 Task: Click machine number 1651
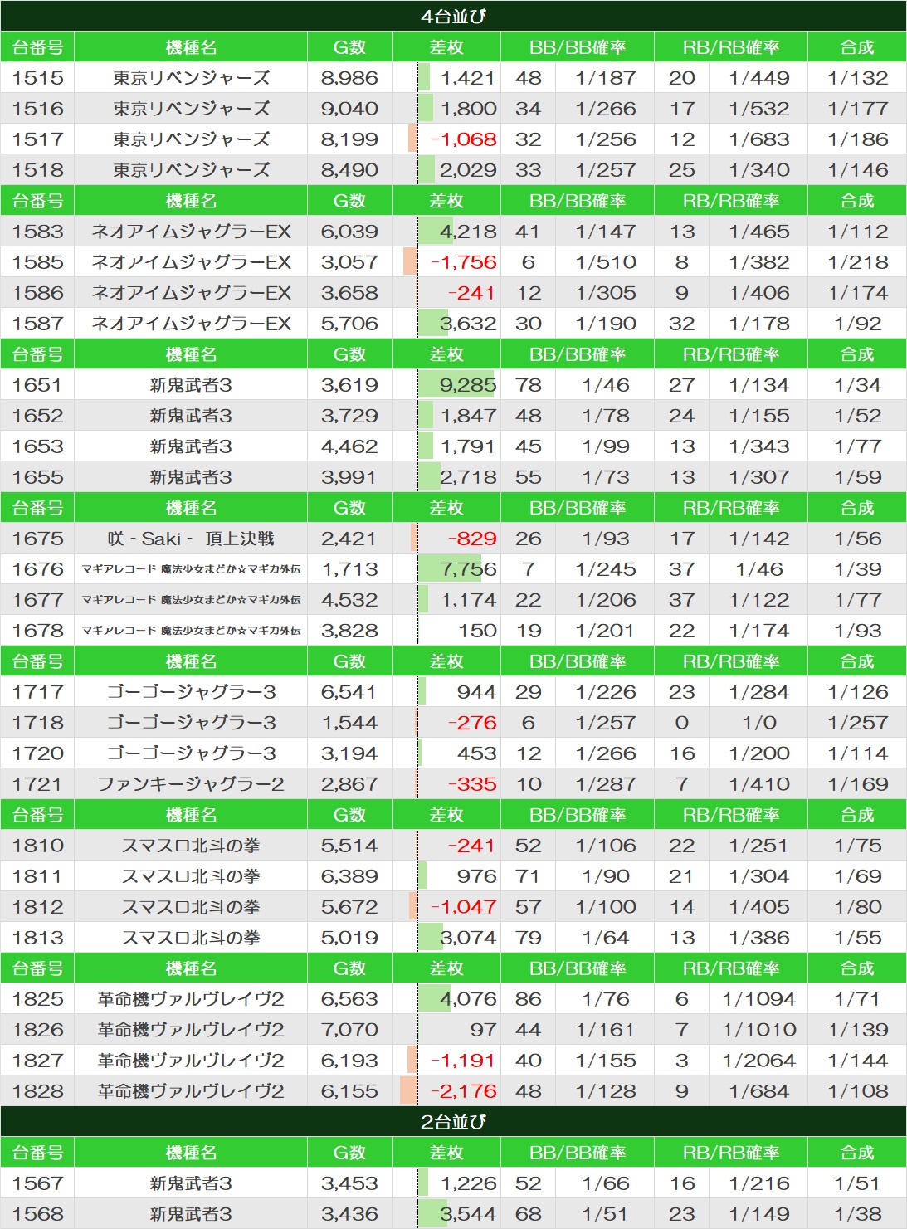(37, 385)
